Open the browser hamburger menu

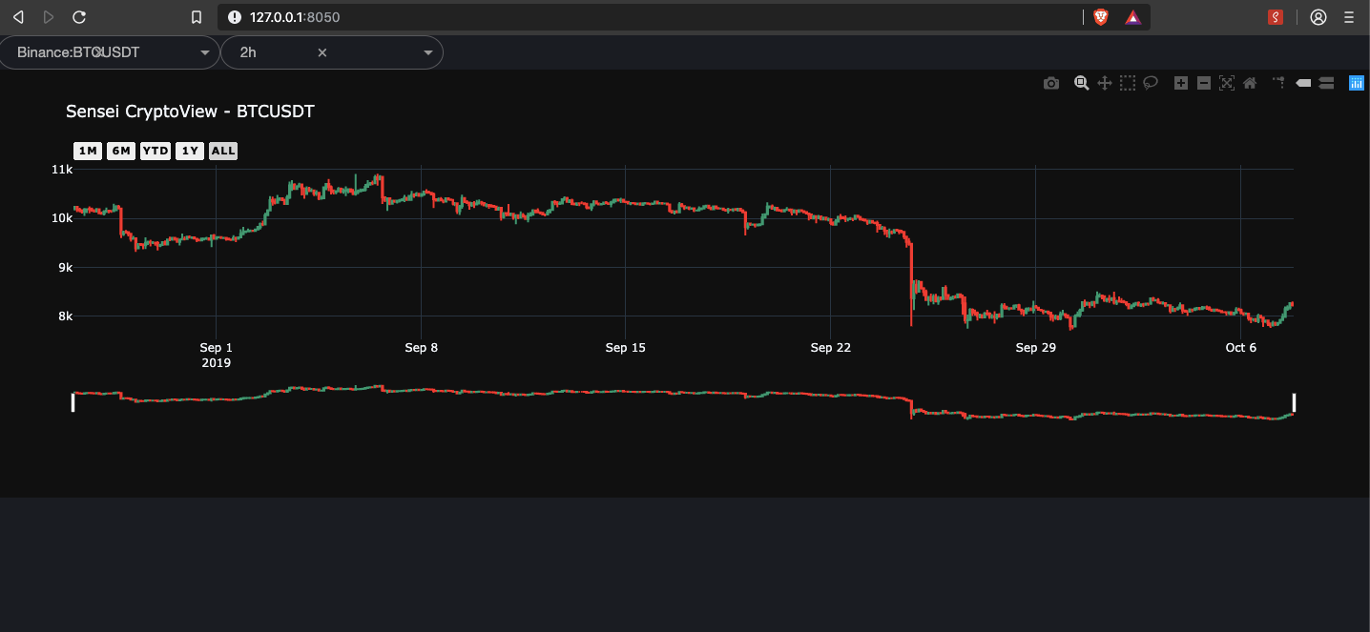click(x=1349, y=16)
